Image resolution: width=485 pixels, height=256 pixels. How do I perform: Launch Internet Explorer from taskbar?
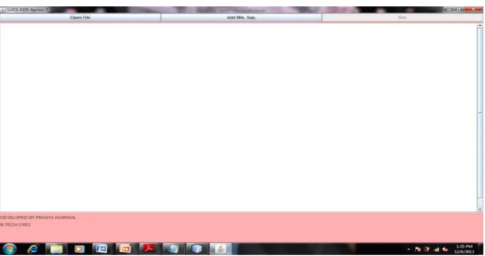click(x=33, y=249)
